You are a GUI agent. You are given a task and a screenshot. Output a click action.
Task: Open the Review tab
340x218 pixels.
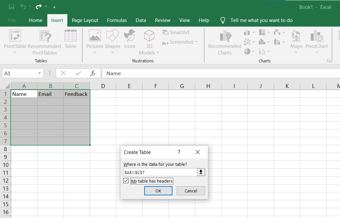click(163, 20)
